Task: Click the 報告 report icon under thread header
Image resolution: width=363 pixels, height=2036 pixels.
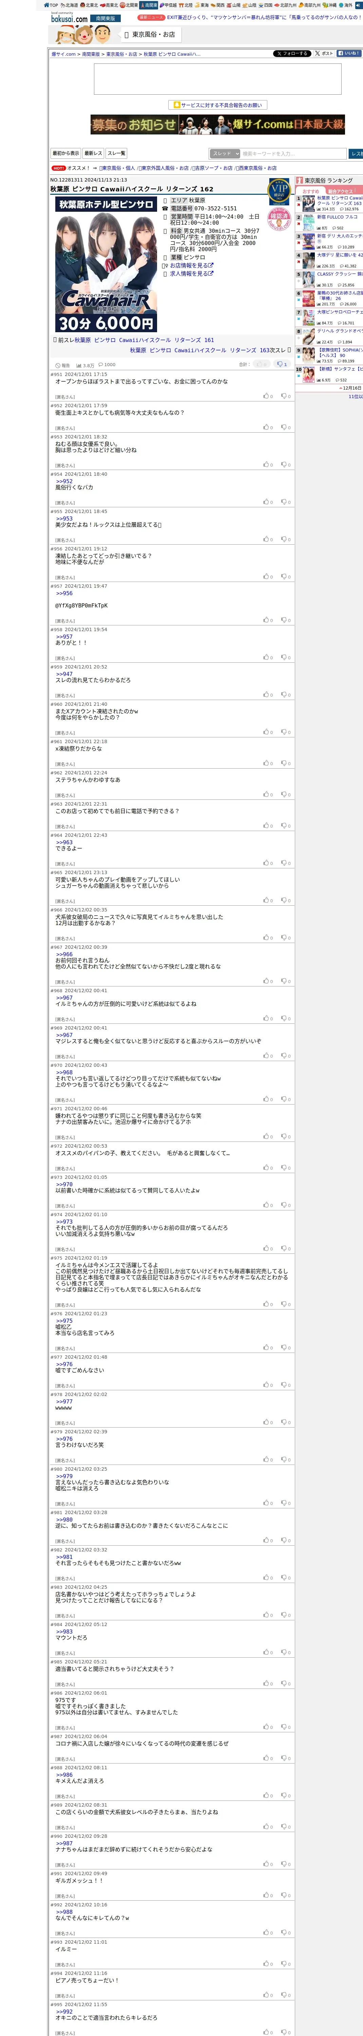Action: click(x=62, y=366)
